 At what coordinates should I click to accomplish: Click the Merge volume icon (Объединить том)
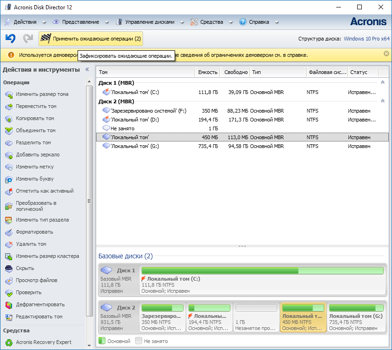click(9, 130)
